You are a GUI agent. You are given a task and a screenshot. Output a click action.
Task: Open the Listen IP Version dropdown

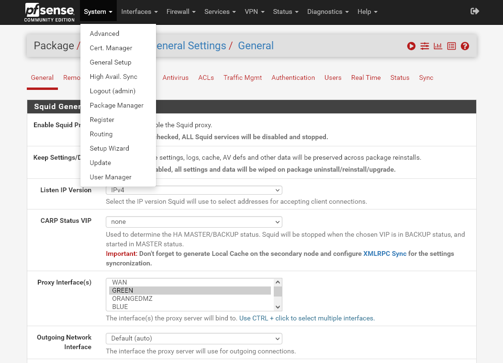coord(193,190)
